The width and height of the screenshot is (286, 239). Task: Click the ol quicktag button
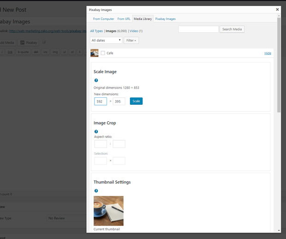click(x=72, y=52)
